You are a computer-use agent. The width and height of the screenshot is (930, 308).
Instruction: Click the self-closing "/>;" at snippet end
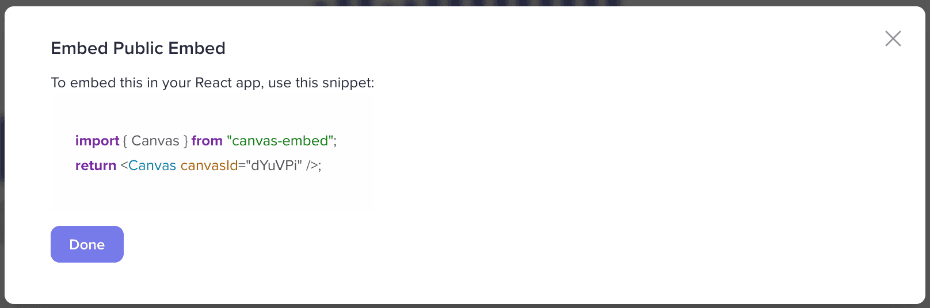314,165
